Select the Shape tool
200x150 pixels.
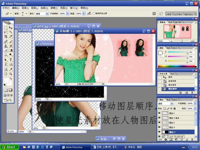tap(11, 64)
